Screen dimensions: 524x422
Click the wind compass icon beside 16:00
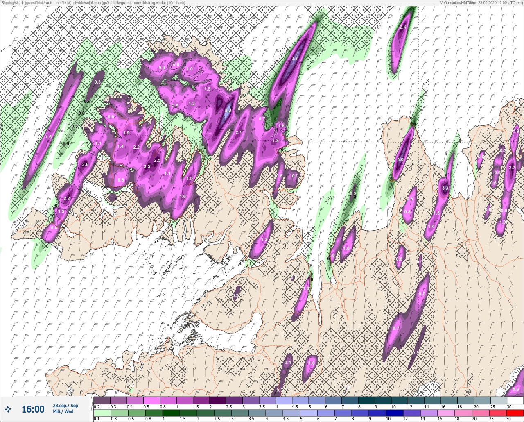[8, 409]
